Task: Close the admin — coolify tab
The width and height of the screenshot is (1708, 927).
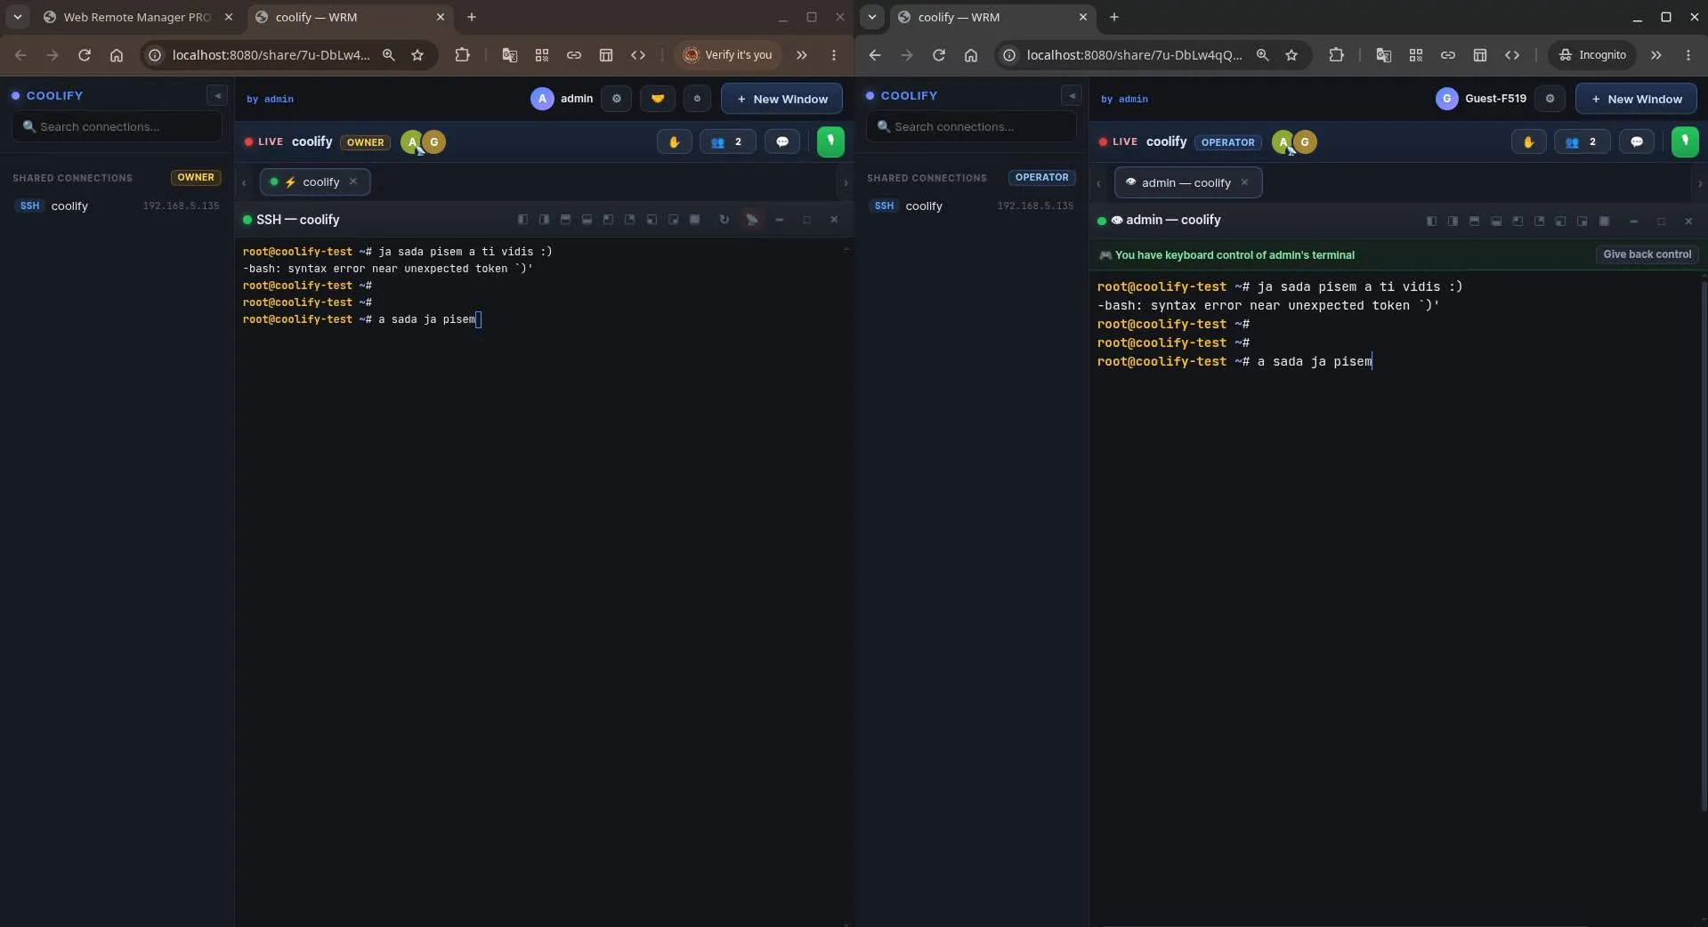Action: 1244,182
